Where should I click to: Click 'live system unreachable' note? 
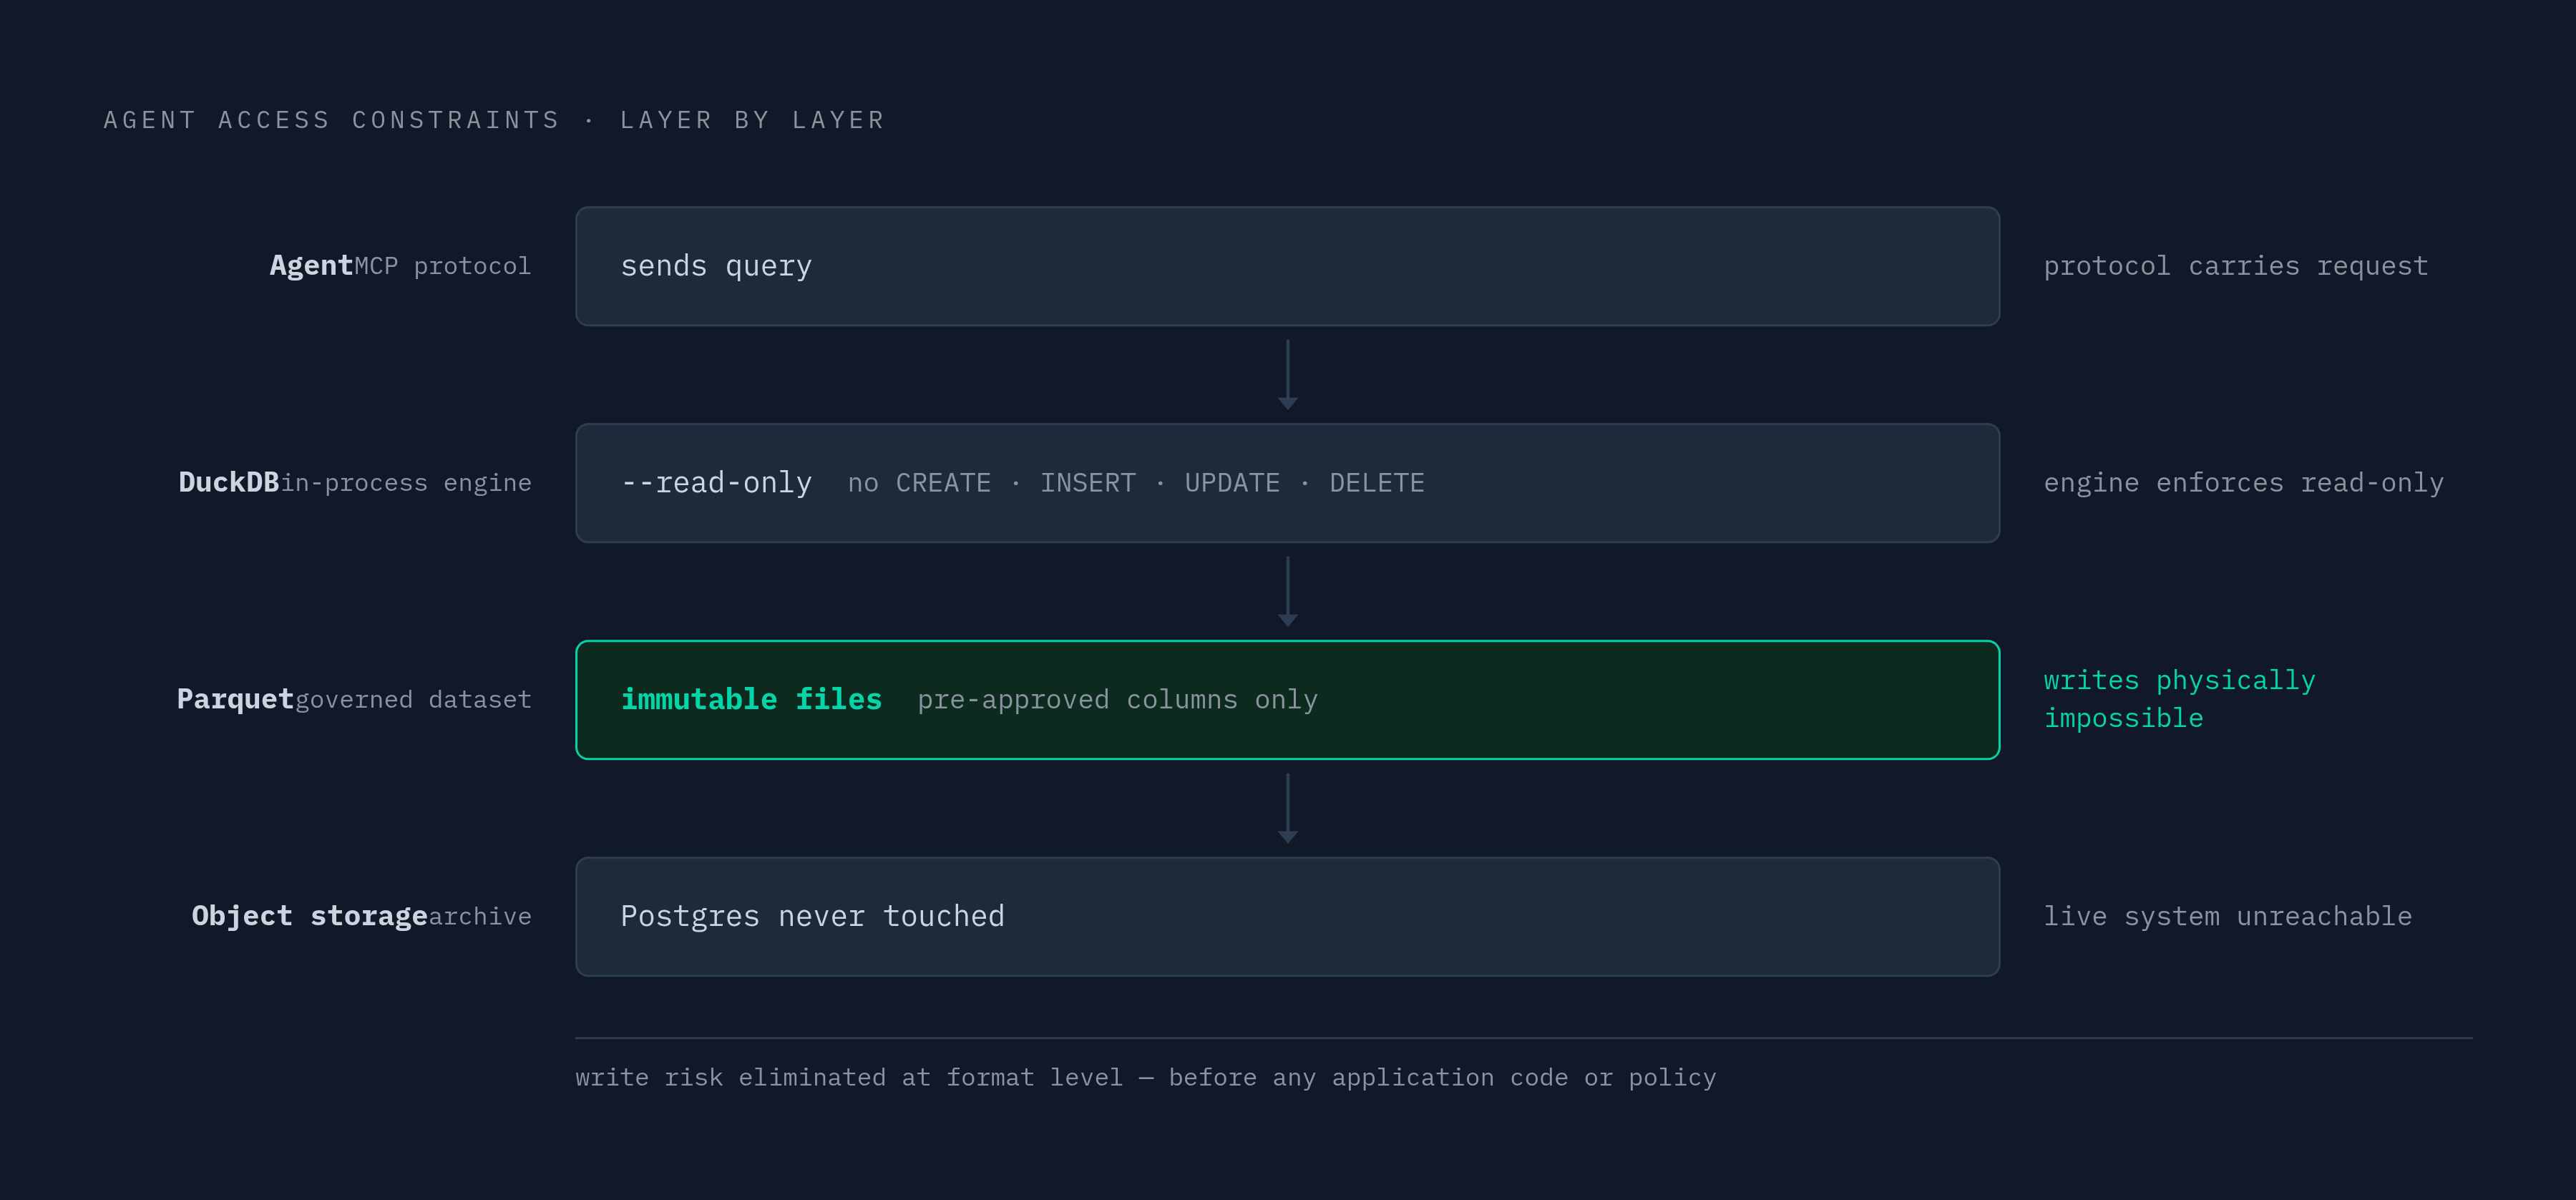2227,917
